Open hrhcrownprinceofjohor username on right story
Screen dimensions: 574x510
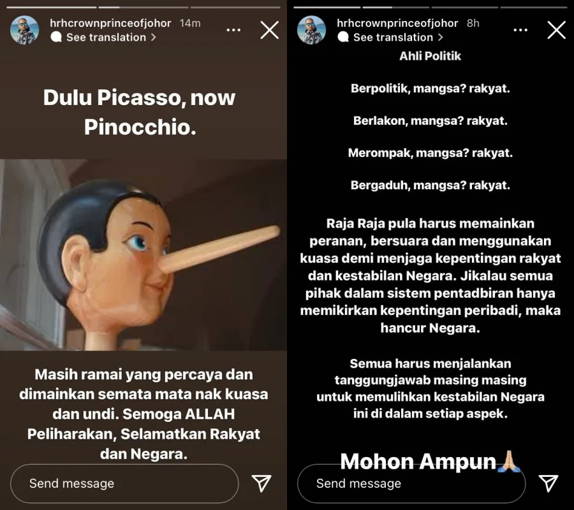click(x=397, y=23)
